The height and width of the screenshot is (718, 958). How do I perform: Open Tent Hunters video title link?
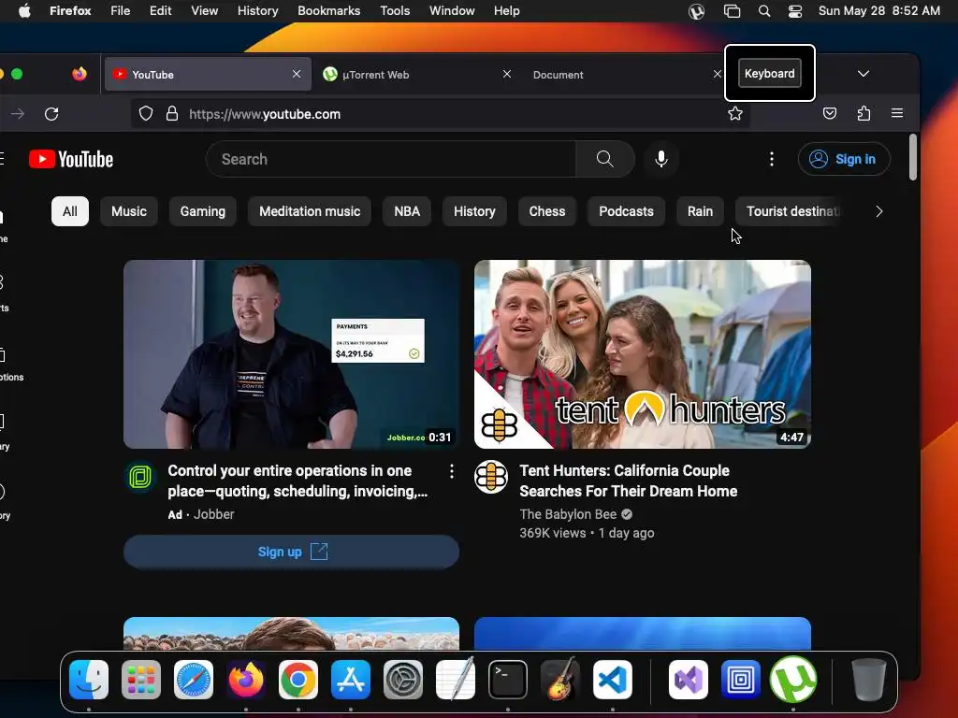(x=628, y=481)
